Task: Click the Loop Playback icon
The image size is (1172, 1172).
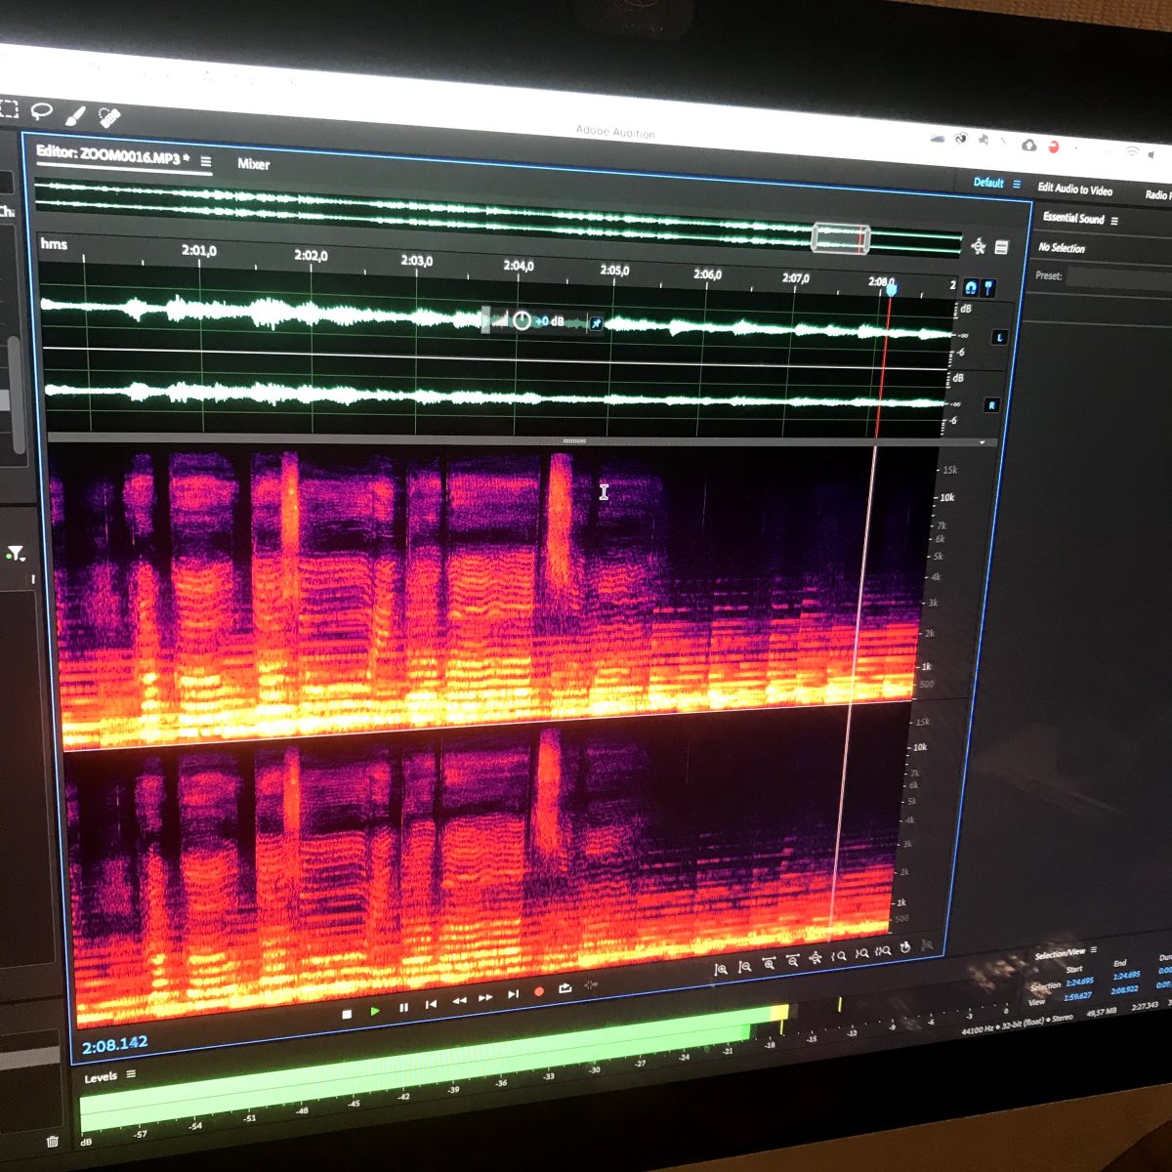Action: (x=565, y=988)
